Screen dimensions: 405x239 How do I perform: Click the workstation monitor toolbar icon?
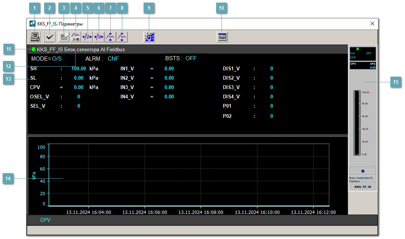(x=36, y=37)
